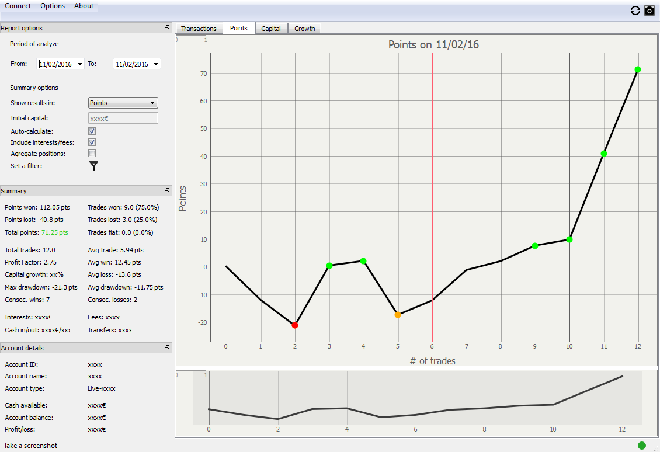This screenshot has height=452, width=660.
Task: Toggle the Auto-calculate checkbox
Action: 92,131
